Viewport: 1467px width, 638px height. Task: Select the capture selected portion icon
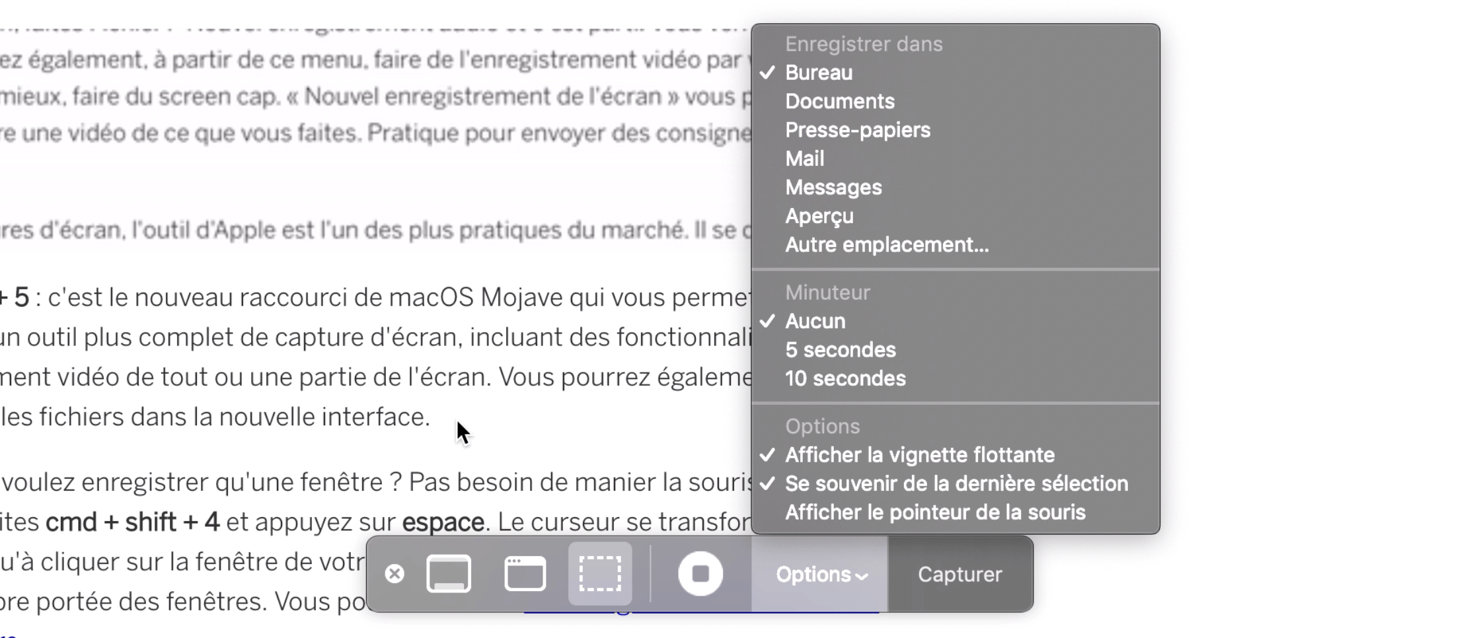(600, 573)
